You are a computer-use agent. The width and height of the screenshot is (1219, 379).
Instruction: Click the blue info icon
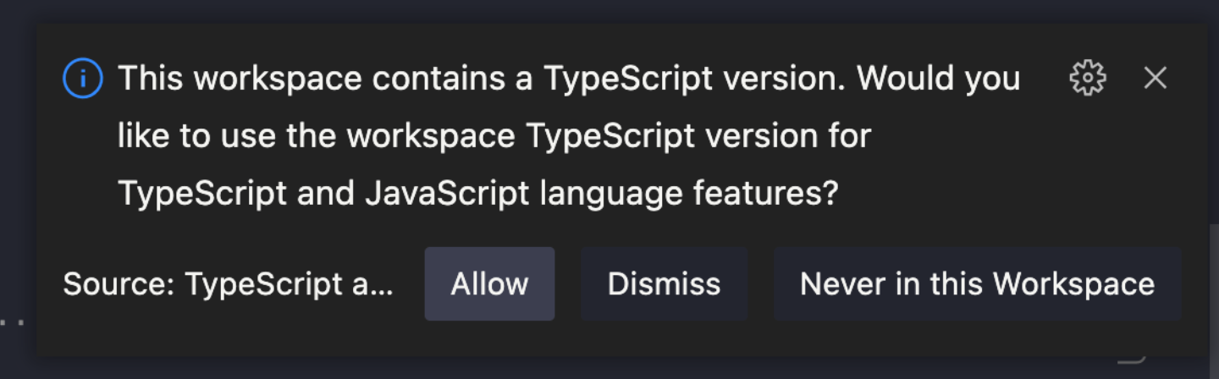click(x=83, y=80)
